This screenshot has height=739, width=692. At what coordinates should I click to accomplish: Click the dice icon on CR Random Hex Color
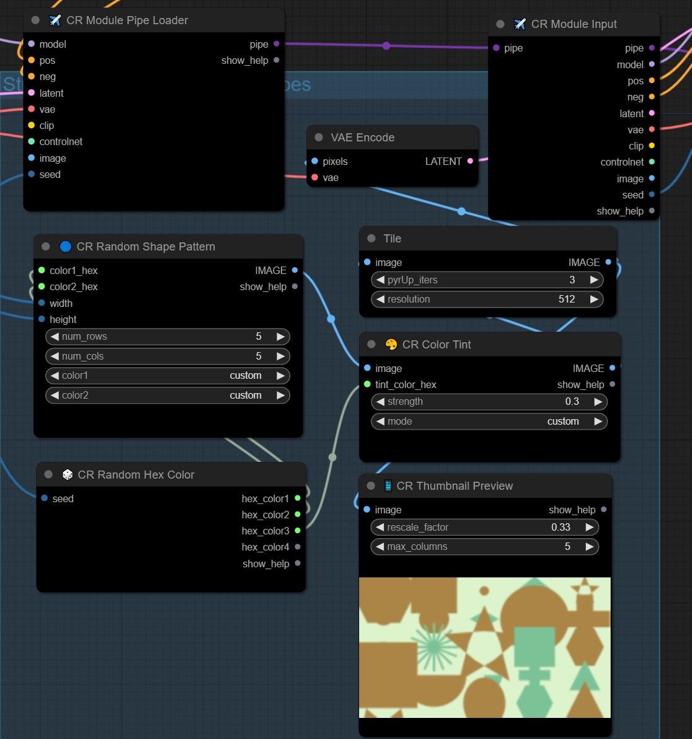[x=68, y=475]
